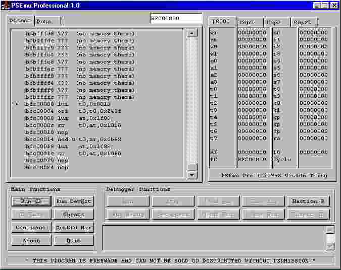Click the k0 register value
The height and width of the screenshot is (270, 341).
point(314,103)
